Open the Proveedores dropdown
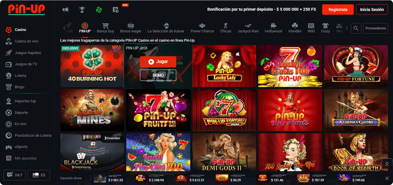393x185 pixels. [x=375, y=28]
